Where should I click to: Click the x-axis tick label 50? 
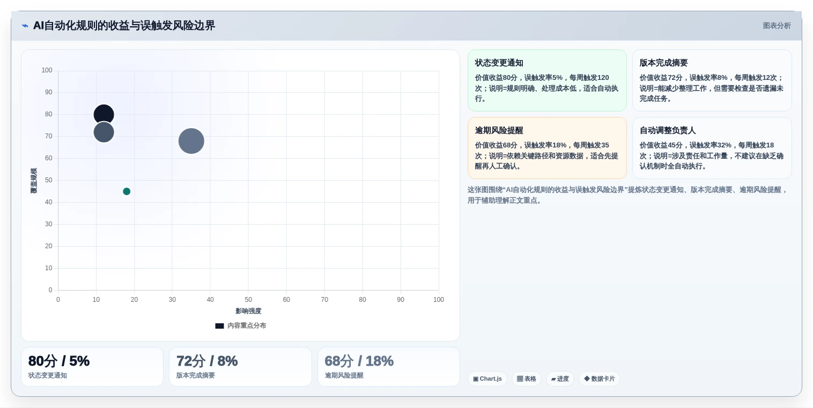[248, 300]
